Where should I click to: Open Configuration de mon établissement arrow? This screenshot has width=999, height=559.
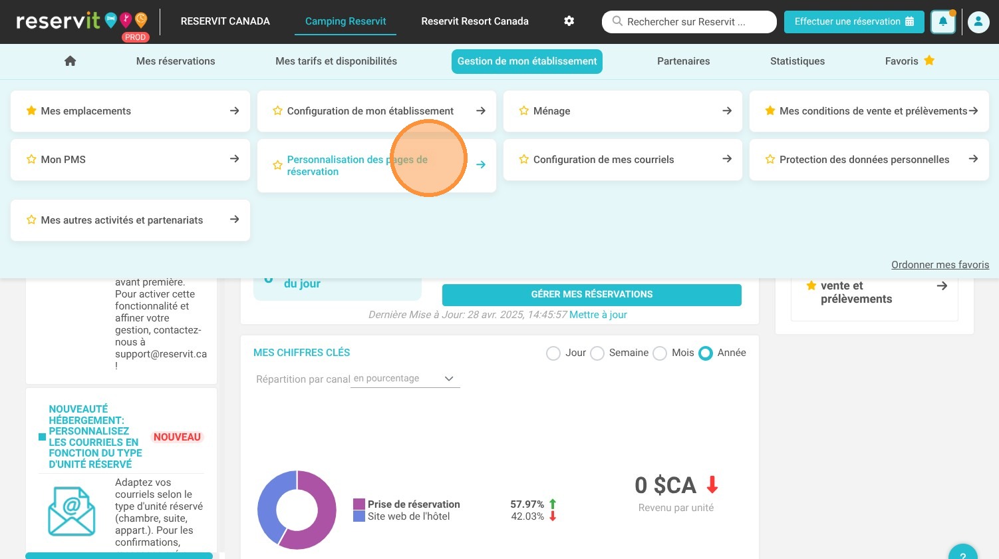click(481, 110)
